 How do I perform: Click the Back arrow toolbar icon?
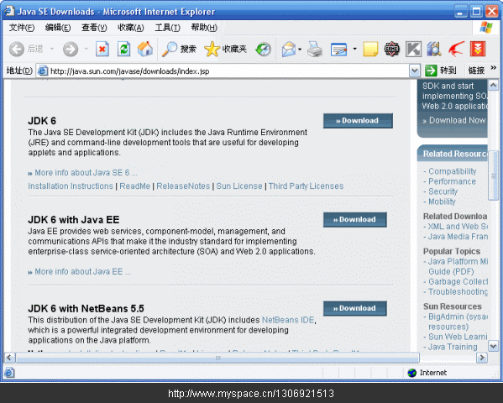16,49
